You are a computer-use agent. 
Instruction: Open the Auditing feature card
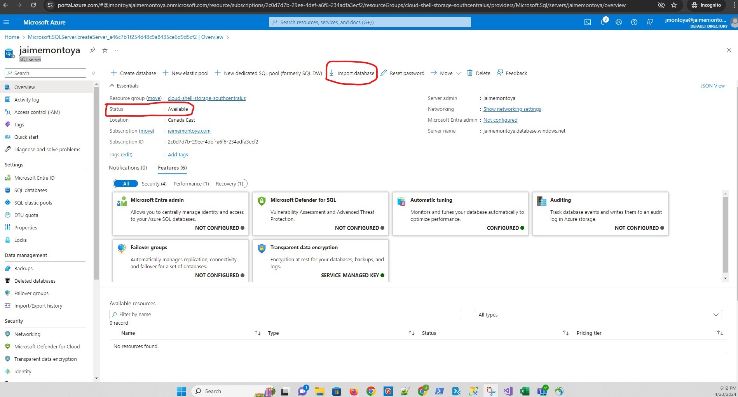(x=600, y=213)
